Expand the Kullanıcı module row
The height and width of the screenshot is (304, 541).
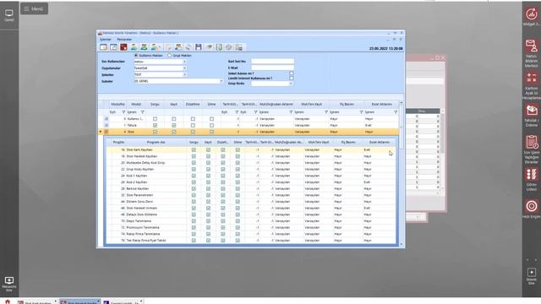(x=107, y=119)
